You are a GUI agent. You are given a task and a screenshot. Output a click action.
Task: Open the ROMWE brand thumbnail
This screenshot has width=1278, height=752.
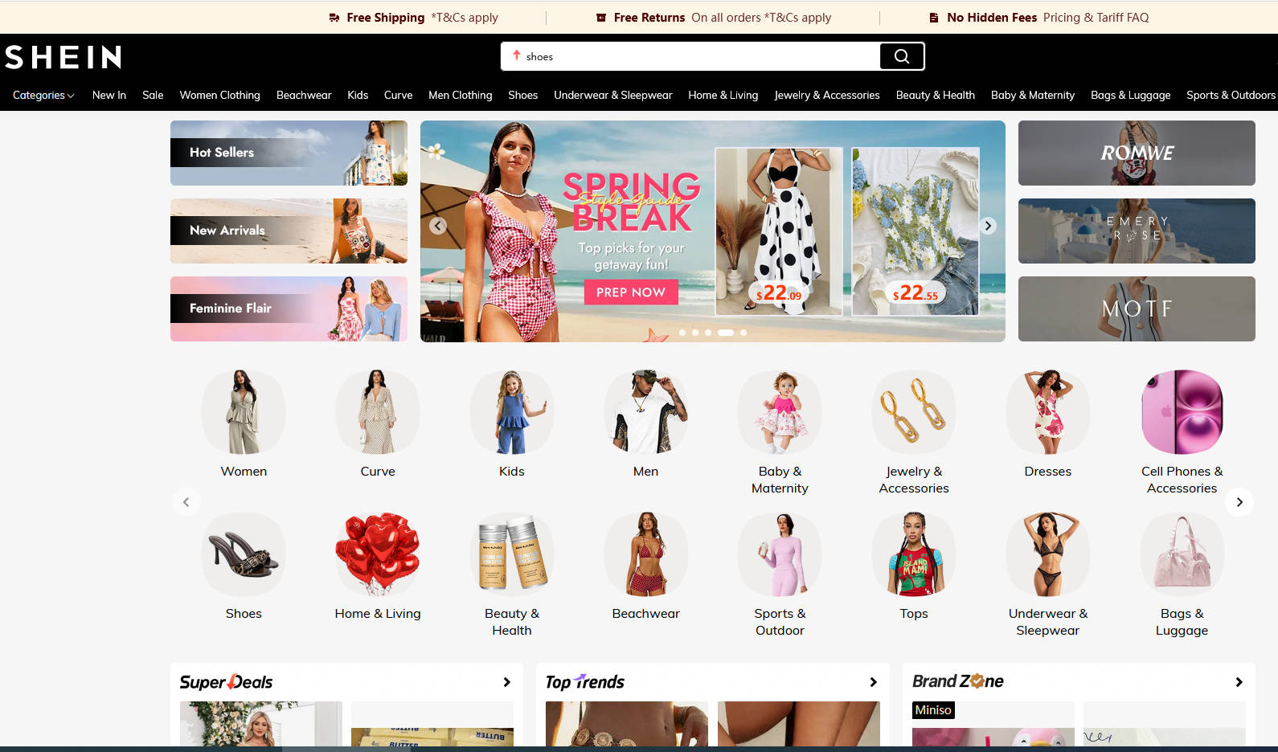(1136, 153)
